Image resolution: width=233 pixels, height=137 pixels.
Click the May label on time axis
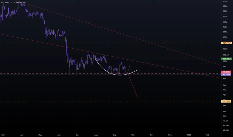(40, 135)
